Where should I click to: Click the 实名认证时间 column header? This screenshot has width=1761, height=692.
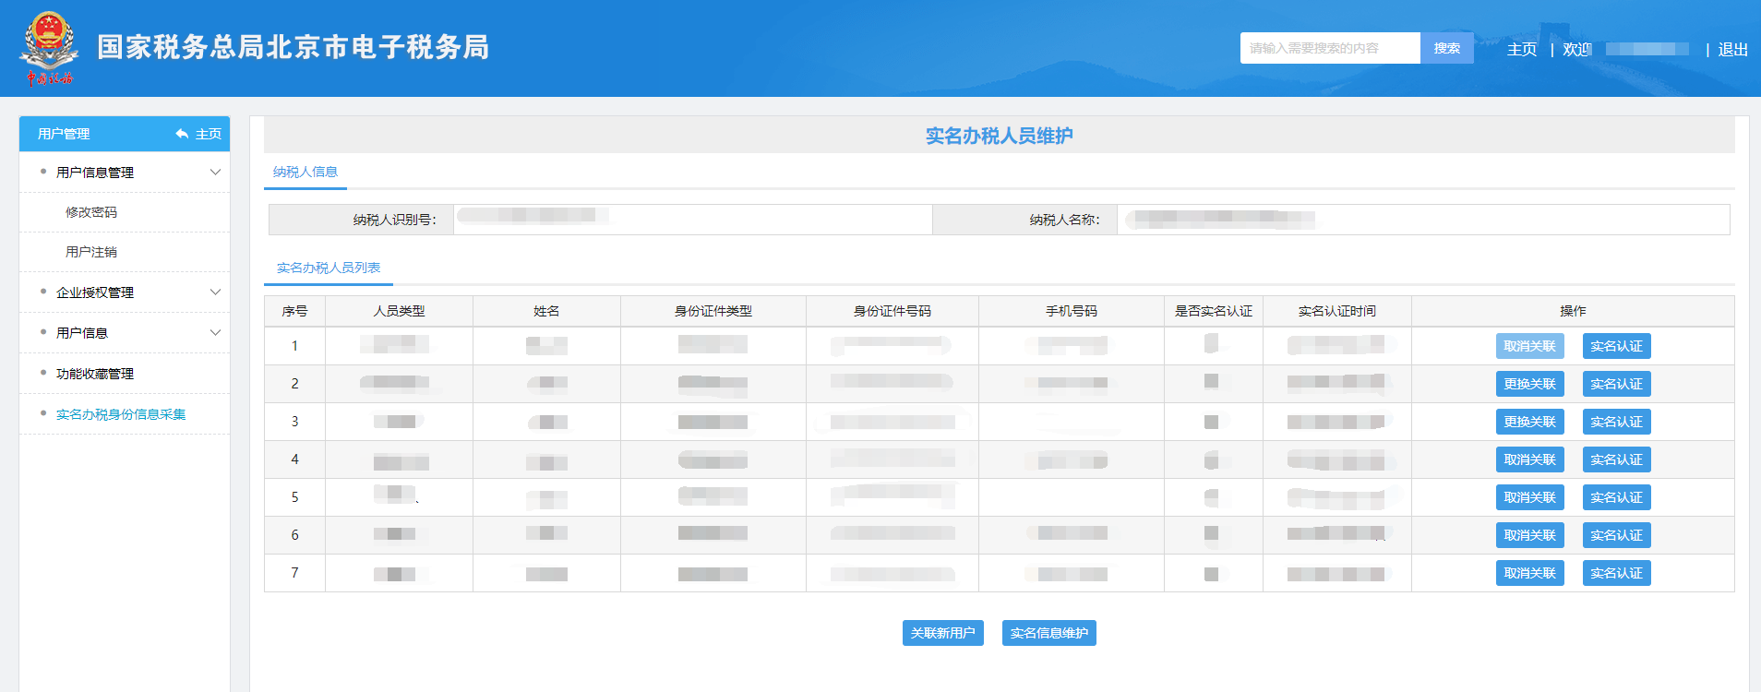click(1337, 311)
